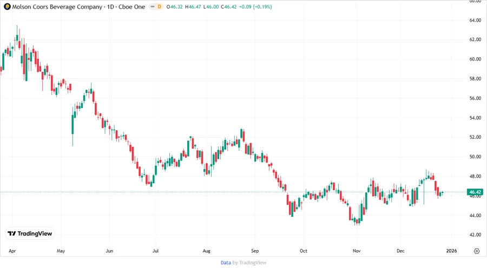Click the 54.00 price axis label
487x269 pixels.
475,118
